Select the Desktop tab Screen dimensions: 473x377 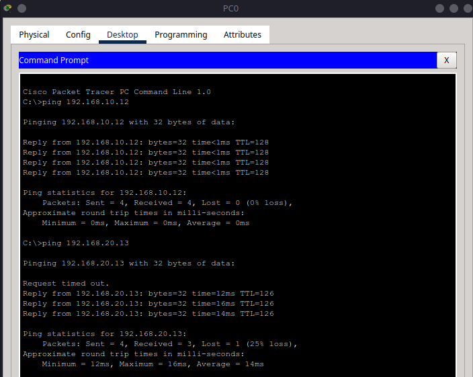pyautogui.click(x=122, y=35)
